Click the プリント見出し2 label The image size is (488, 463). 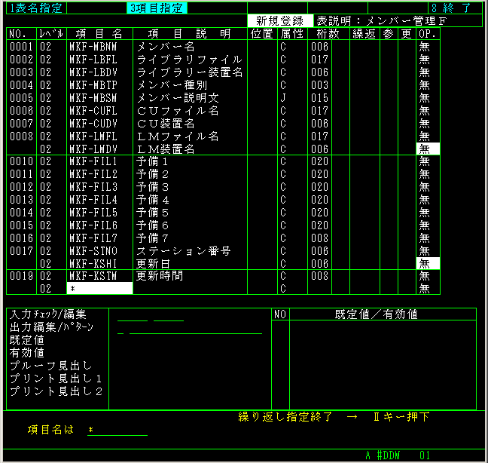[x=56, y=391]
